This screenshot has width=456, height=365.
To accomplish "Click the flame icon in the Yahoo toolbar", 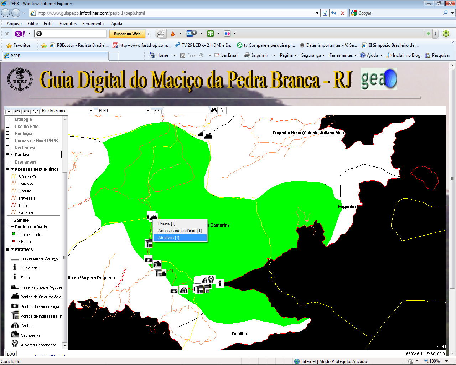I will click(173, 34).
